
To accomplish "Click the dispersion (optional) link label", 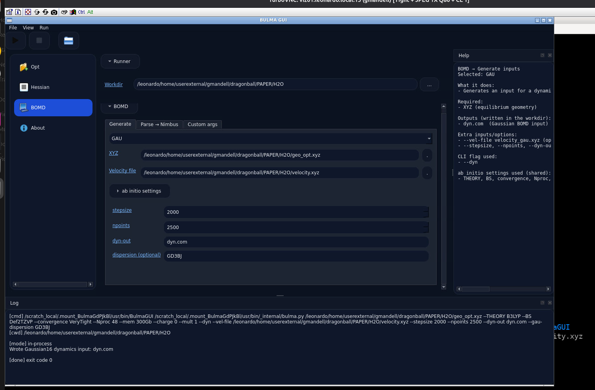I will pos(136,255).
